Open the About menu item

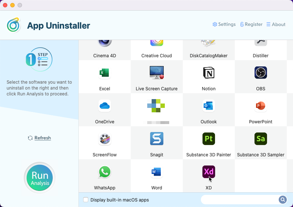point(276,24)
